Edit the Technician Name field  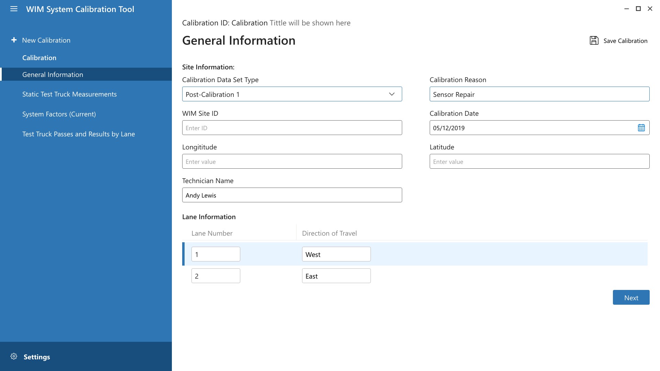click(292, 195)
